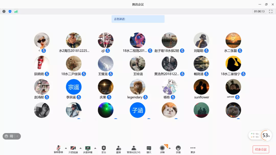Check the green network signal icon
The height and width of the screenshot is (155, 276).
tap(16, 11)
